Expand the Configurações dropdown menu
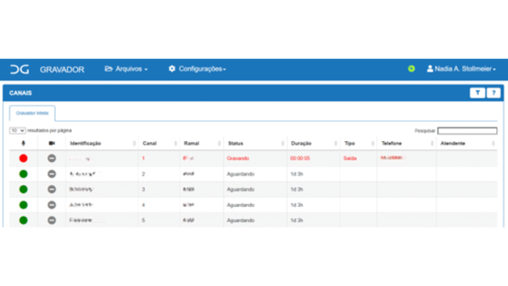This screenshot has width=508, height=286. 197,69
